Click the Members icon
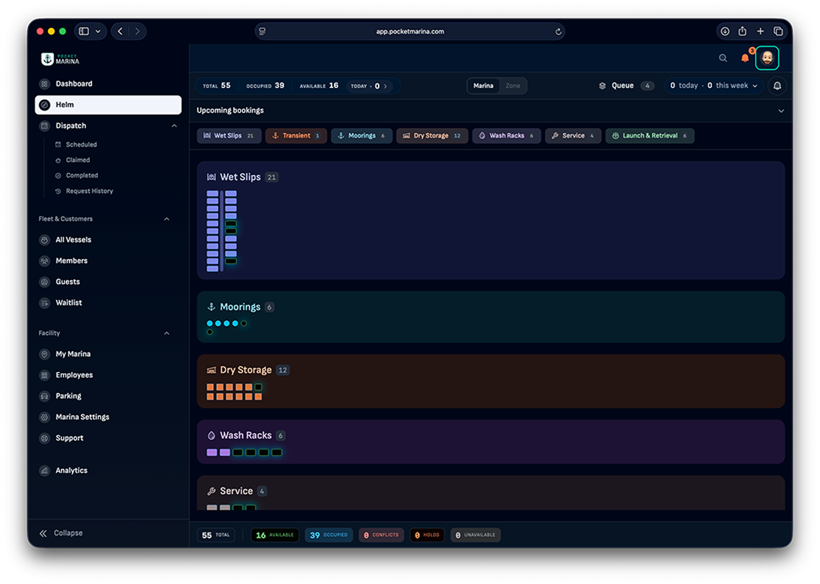820x584 pixels. click(x=44, y=261)
